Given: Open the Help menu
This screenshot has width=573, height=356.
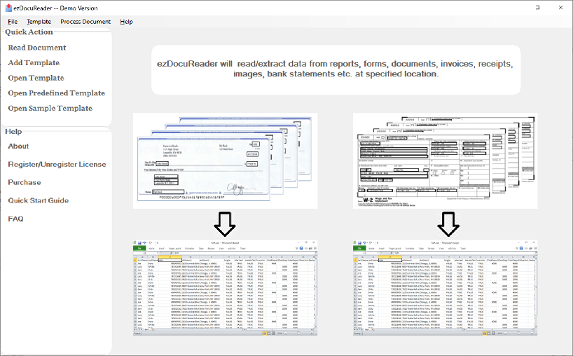Looking at the screenshot, I should pyautogui.click(x=126, y=22).
